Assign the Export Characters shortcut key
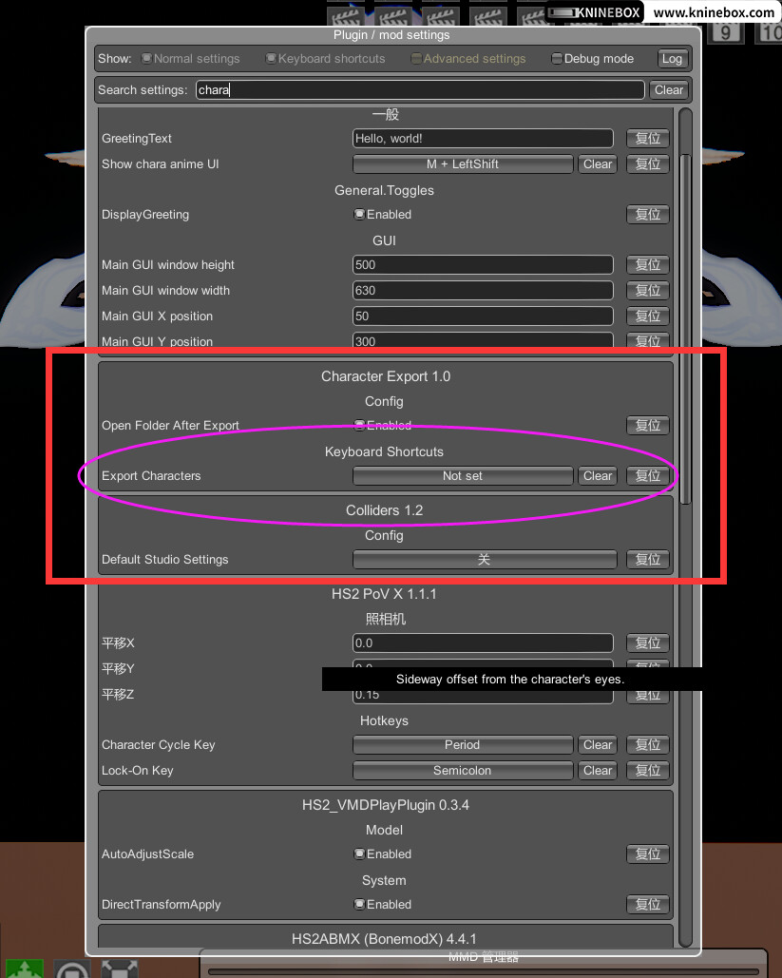Screen dimensions: 782x978 click(463, 476)
